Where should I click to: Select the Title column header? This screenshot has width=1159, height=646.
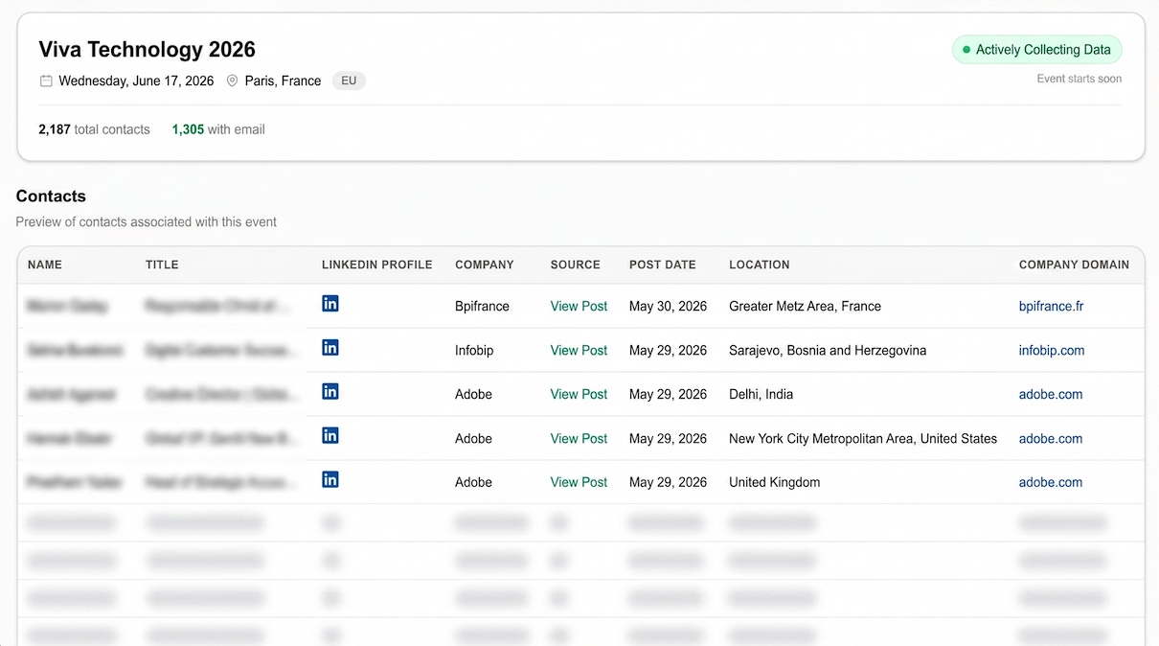pyautogui.click(x=162, y=265)
